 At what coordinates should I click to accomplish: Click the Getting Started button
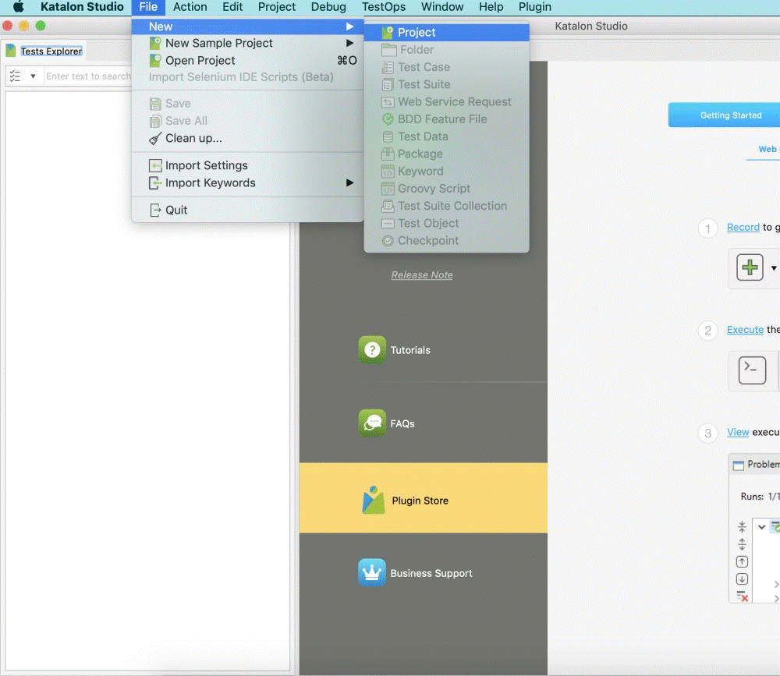point(724,115)
